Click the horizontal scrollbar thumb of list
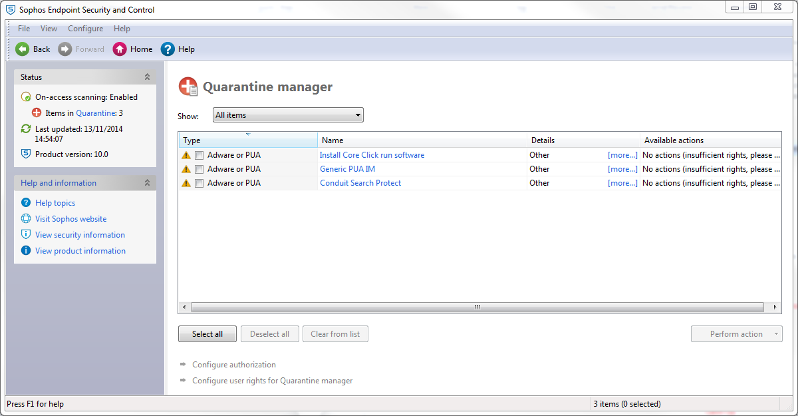This screenshot has height=416, width=798. pyautogui.click(x=477, y=308)
